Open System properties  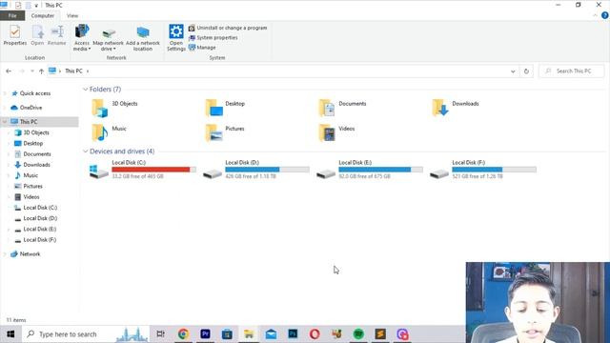[213, 38]
